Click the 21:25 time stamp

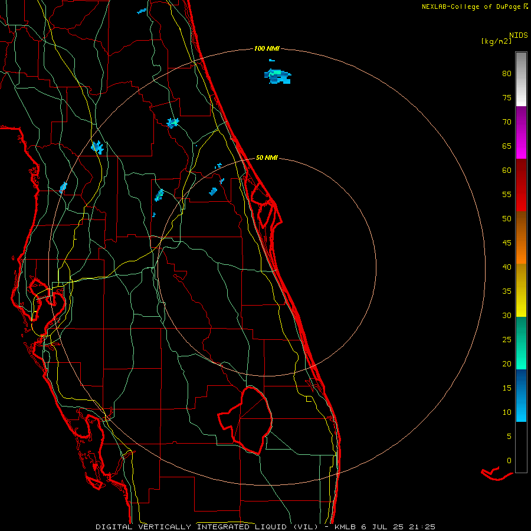[x=422, y=527]
